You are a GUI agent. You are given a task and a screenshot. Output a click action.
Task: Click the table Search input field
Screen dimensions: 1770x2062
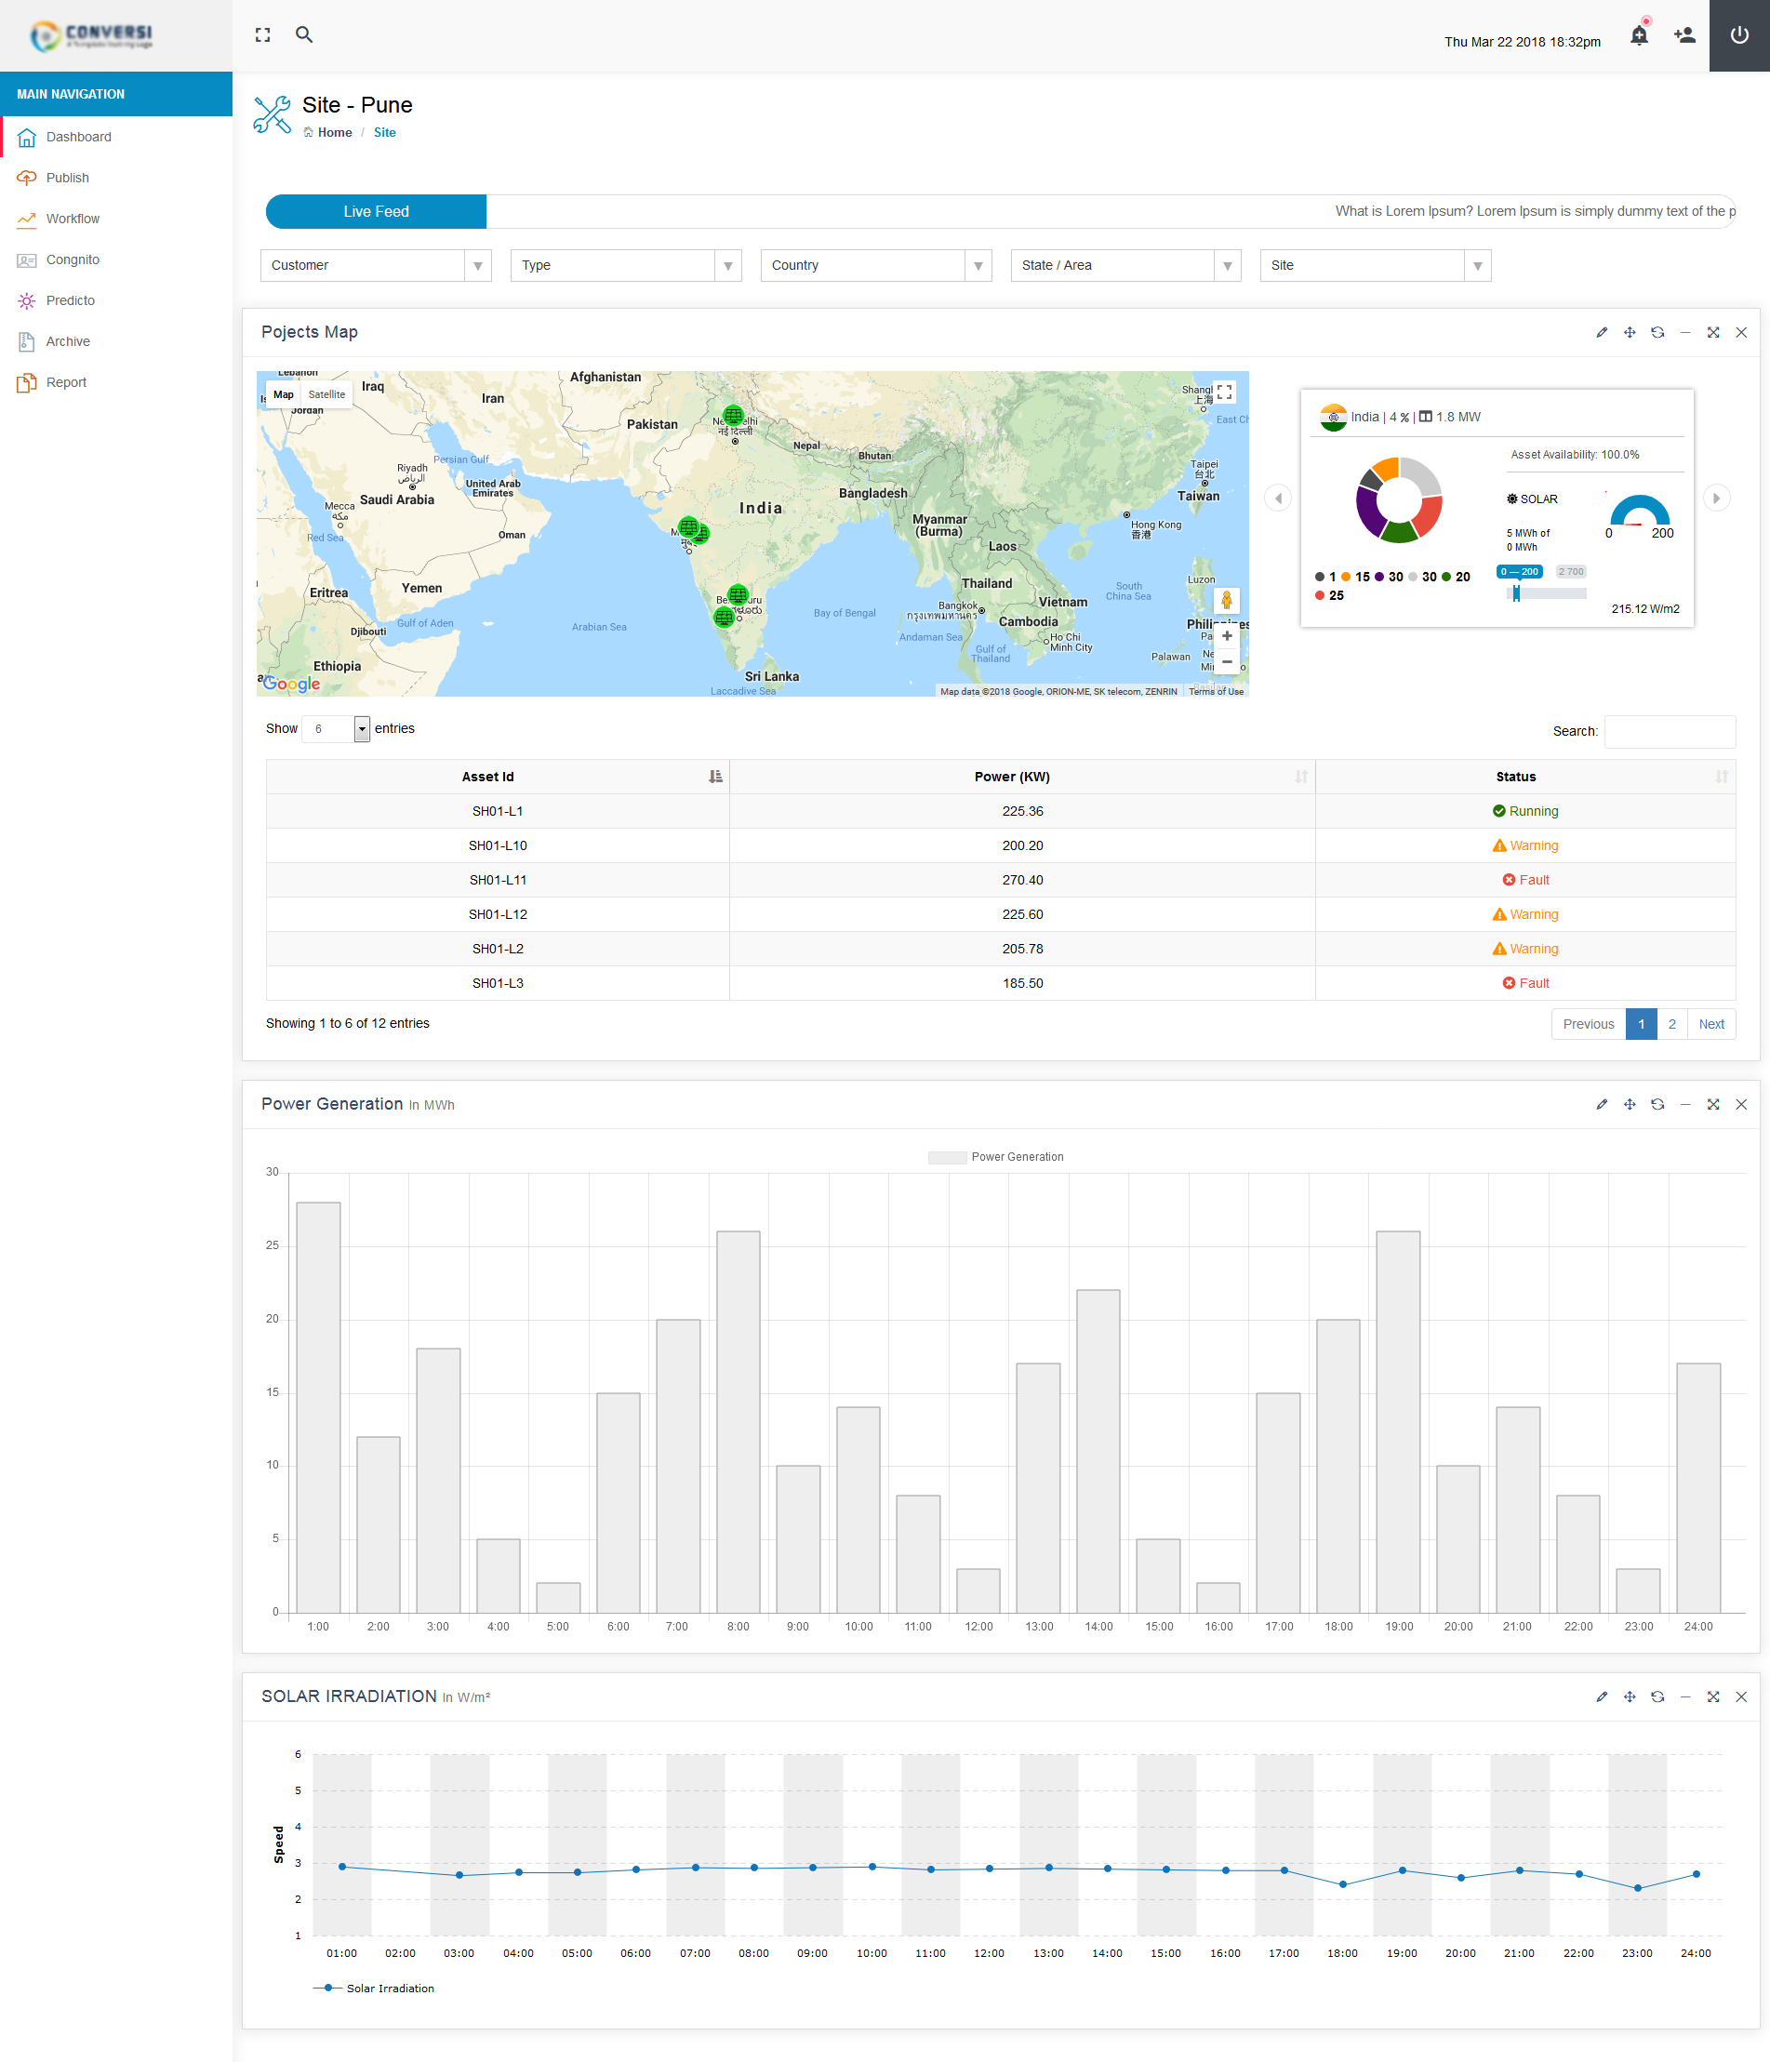(1669, 731)
